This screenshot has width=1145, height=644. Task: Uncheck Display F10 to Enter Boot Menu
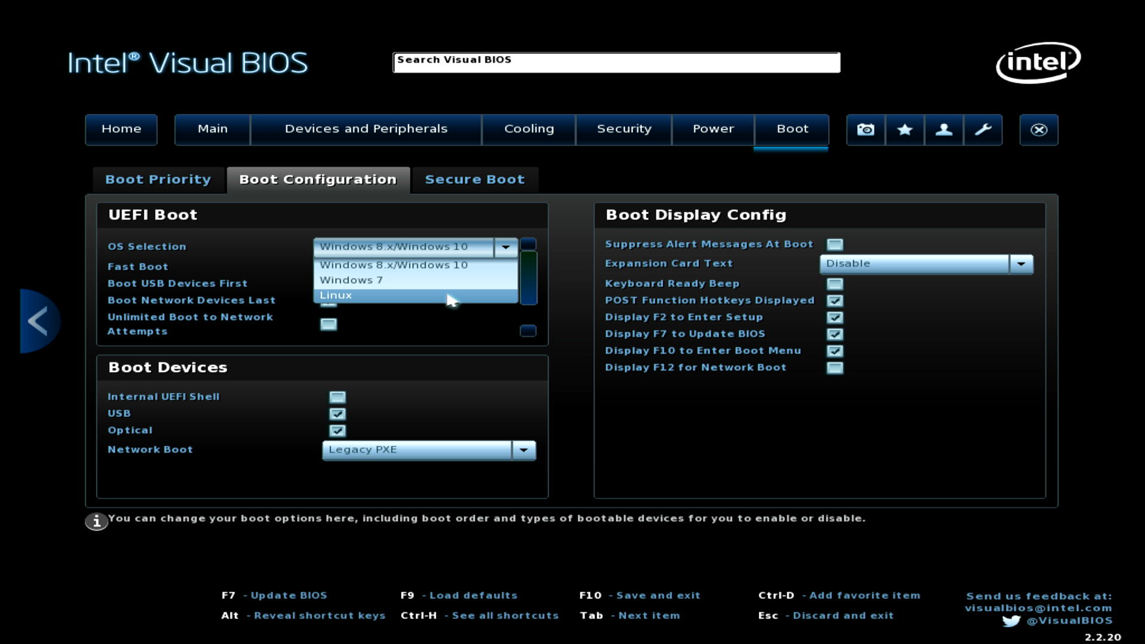tap(835, 351)
